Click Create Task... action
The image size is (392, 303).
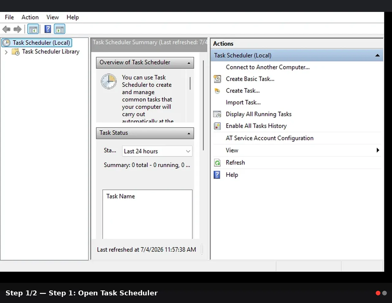click(243, 91)
